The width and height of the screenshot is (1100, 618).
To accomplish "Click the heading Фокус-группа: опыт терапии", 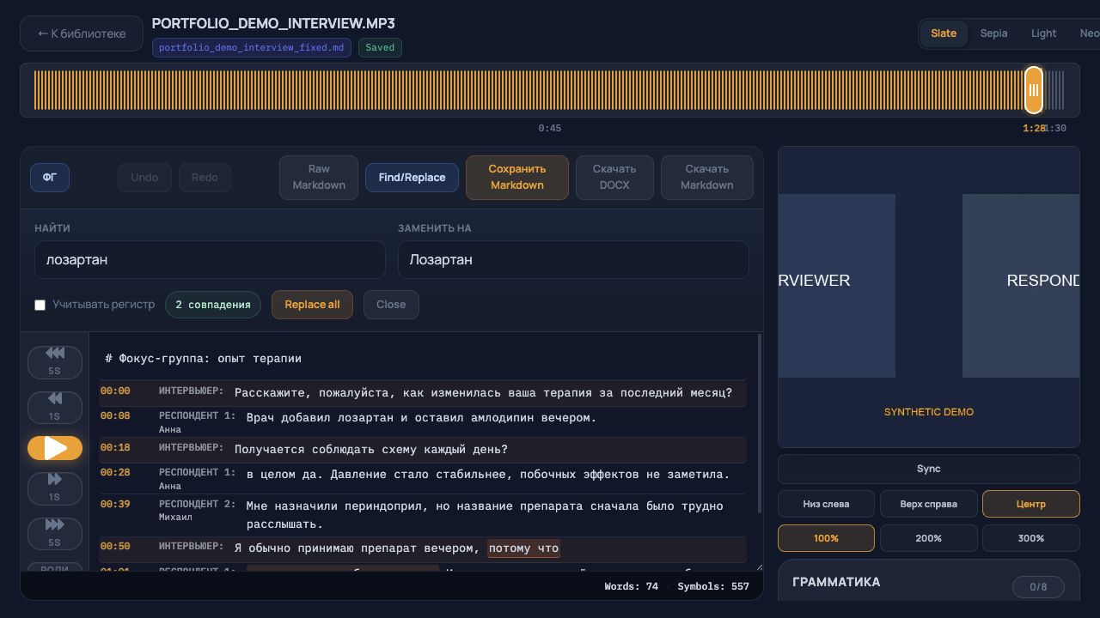I will click(203, 359).
